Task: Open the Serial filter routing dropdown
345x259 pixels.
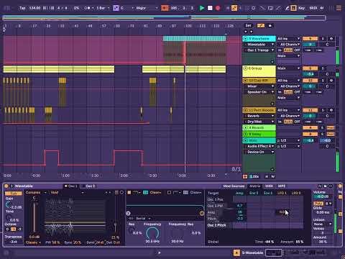Action: tap(143, 218)
